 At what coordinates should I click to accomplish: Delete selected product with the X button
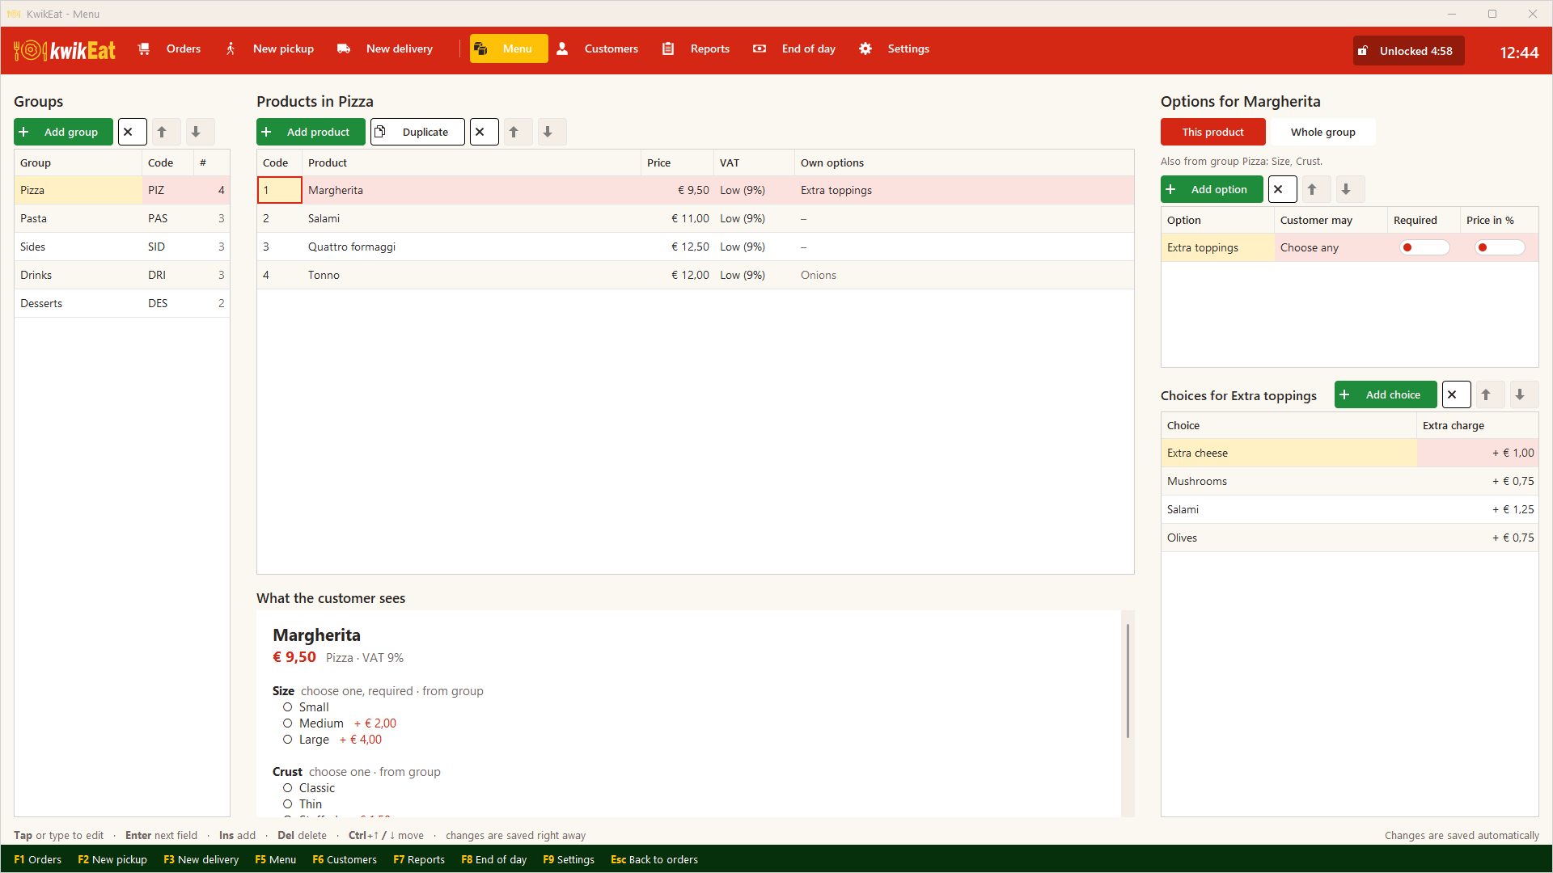coord(483,132)
